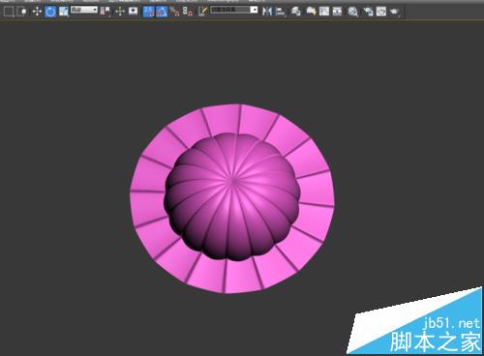Toggle the Spinner Snap button
Viewport: 484px width, 356px height.
pos(188,12)
